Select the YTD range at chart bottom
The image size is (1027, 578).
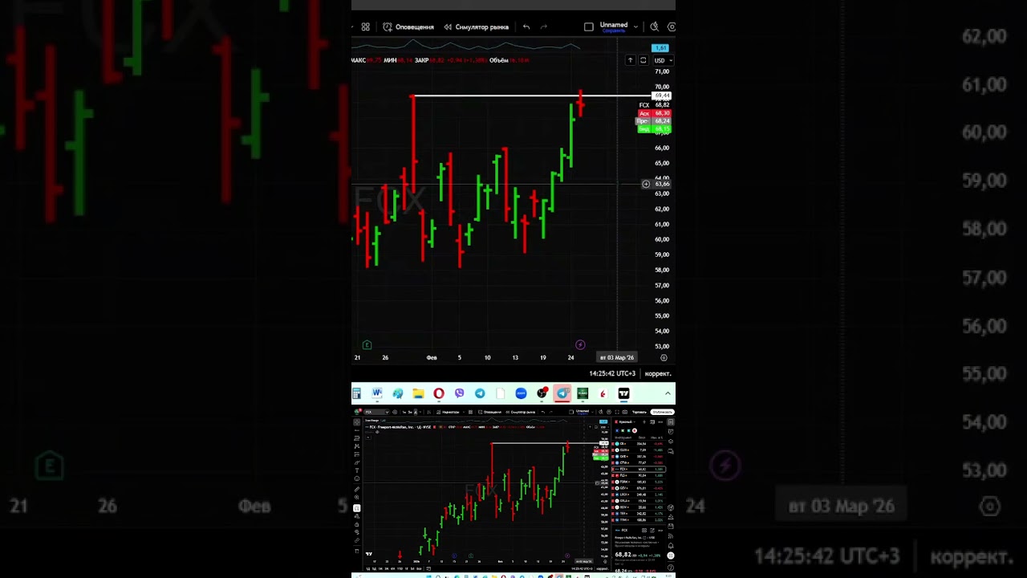pyautogui.click(x=400, y=568)
